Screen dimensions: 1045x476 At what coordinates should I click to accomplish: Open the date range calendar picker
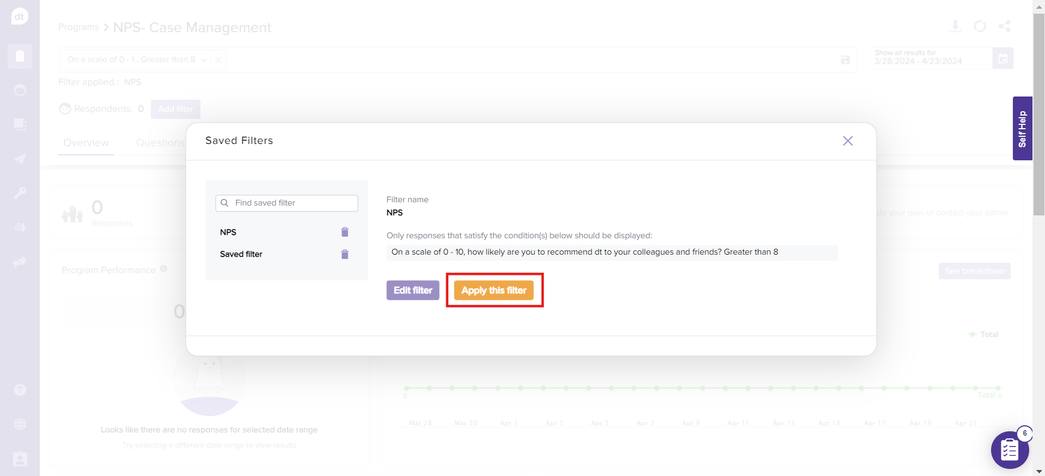[x=1003, y=58]
